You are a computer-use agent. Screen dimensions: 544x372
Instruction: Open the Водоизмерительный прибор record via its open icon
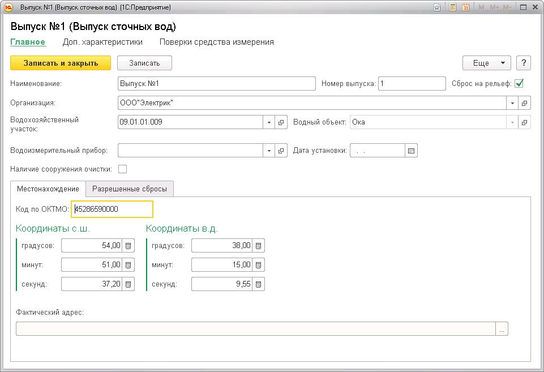click(281, 151)
